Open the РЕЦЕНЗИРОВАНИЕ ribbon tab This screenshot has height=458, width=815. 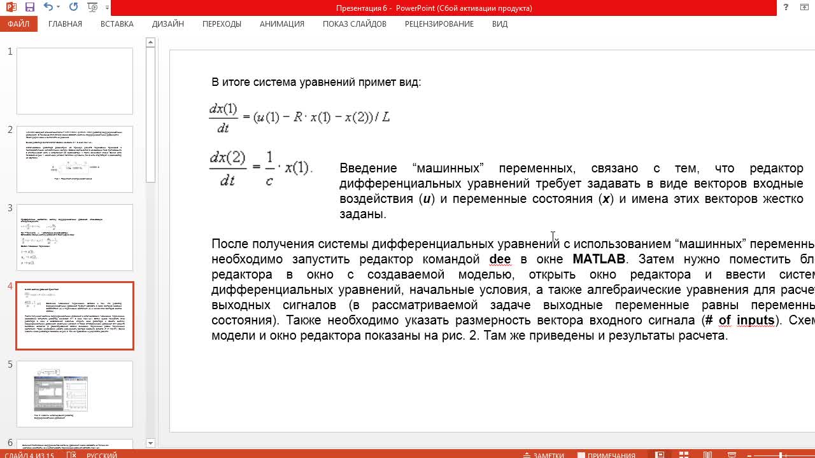point(439,24)
